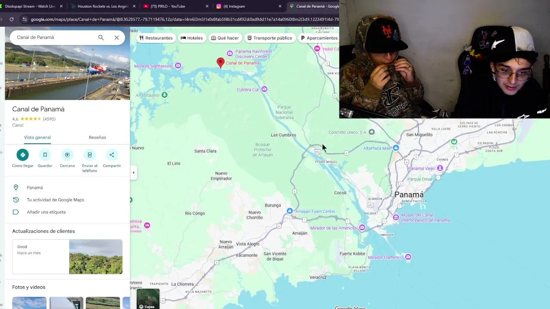Reload the page with browser refresh icon

click(12, 19)
